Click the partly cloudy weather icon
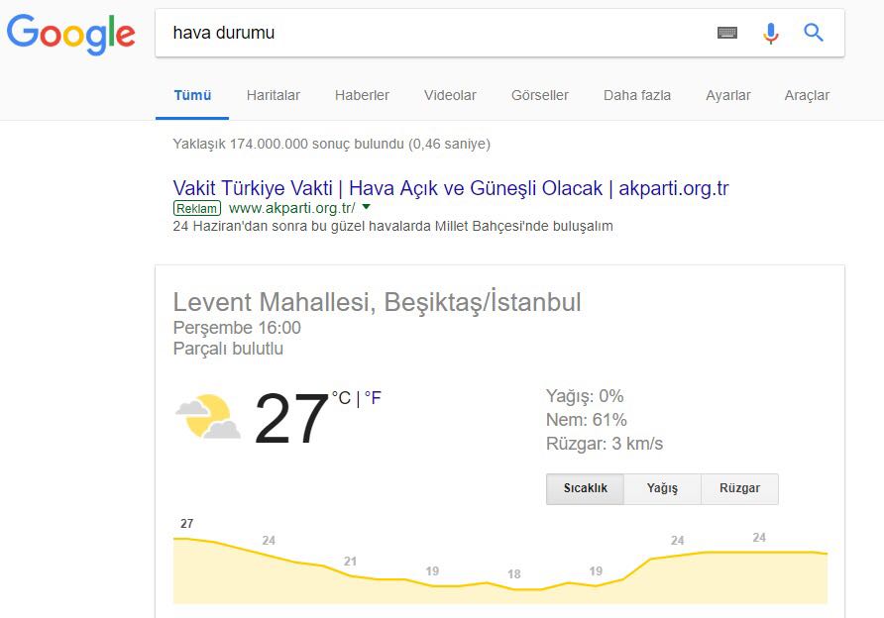 (x=210, y=416)
